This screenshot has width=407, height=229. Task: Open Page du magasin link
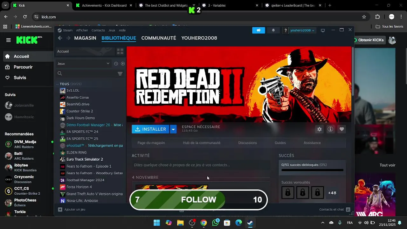pyautogui.click(x=151, y=143)
